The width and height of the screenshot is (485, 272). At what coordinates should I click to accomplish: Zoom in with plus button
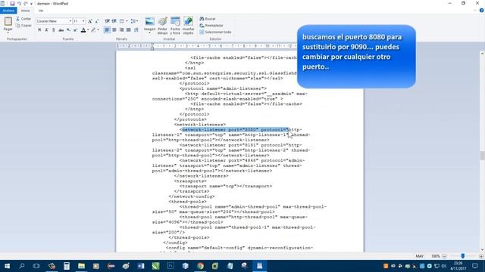point(481,256)
